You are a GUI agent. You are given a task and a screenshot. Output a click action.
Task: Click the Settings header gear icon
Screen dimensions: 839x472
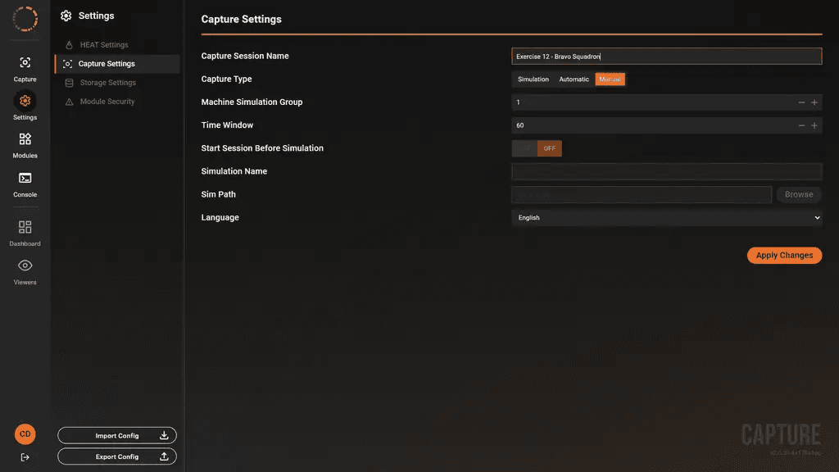(66, 16)
